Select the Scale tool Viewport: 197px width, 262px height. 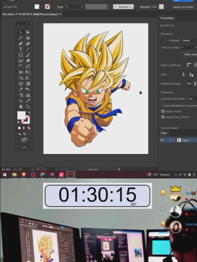click(x=28, y=67)
